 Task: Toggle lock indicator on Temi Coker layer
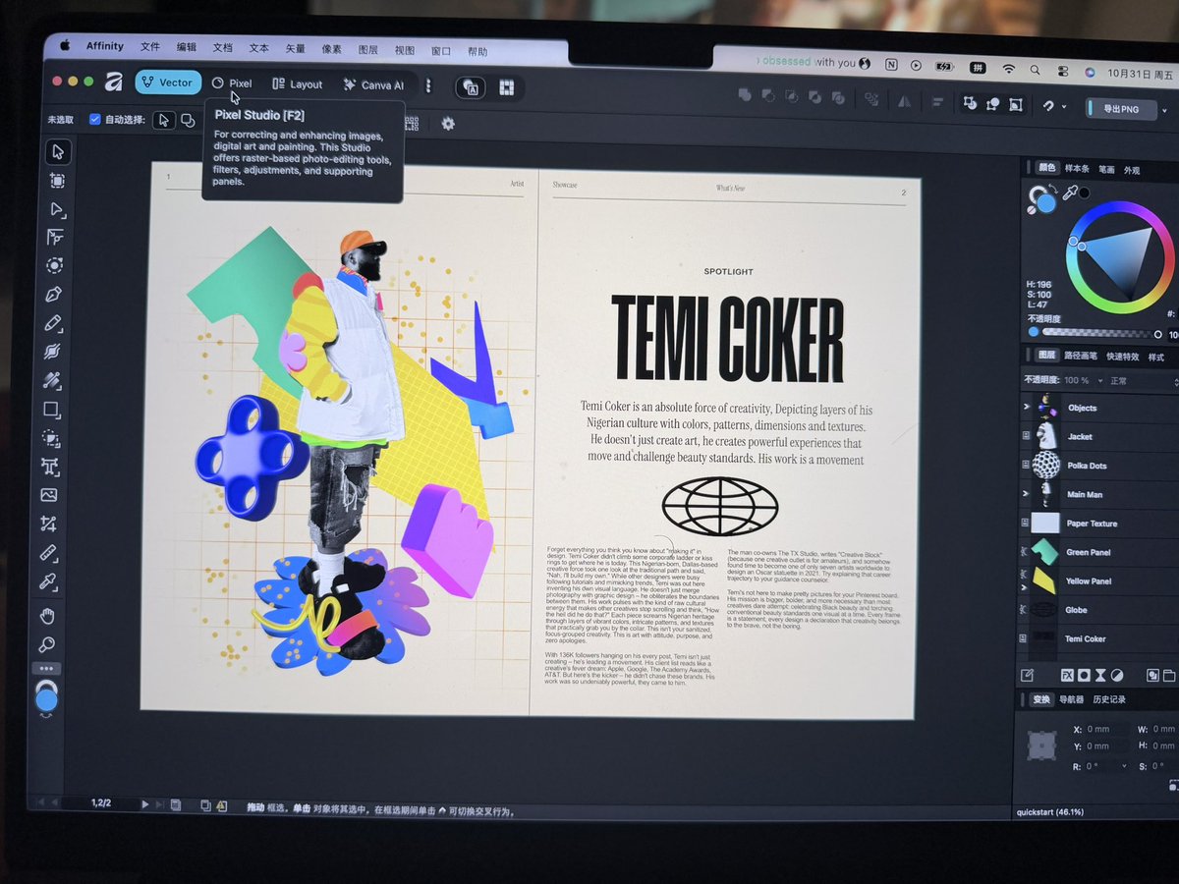[1023, 638]
